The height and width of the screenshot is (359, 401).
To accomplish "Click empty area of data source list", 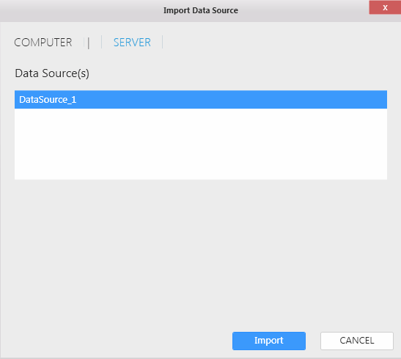I will tap(201, 144).
